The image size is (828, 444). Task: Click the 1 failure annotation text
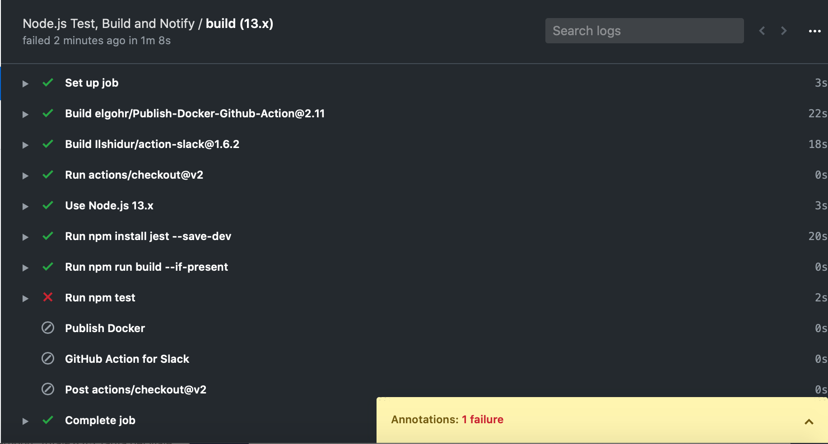click(x=482, y=419)
